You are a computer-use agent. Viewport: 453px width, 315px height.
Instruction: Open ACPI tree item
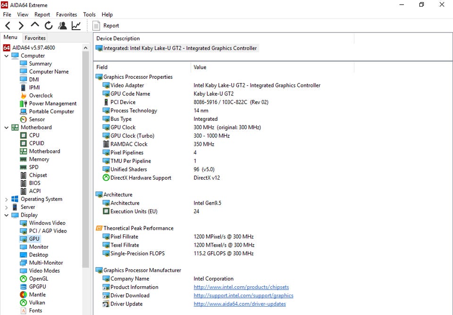[x=30, y=191]
